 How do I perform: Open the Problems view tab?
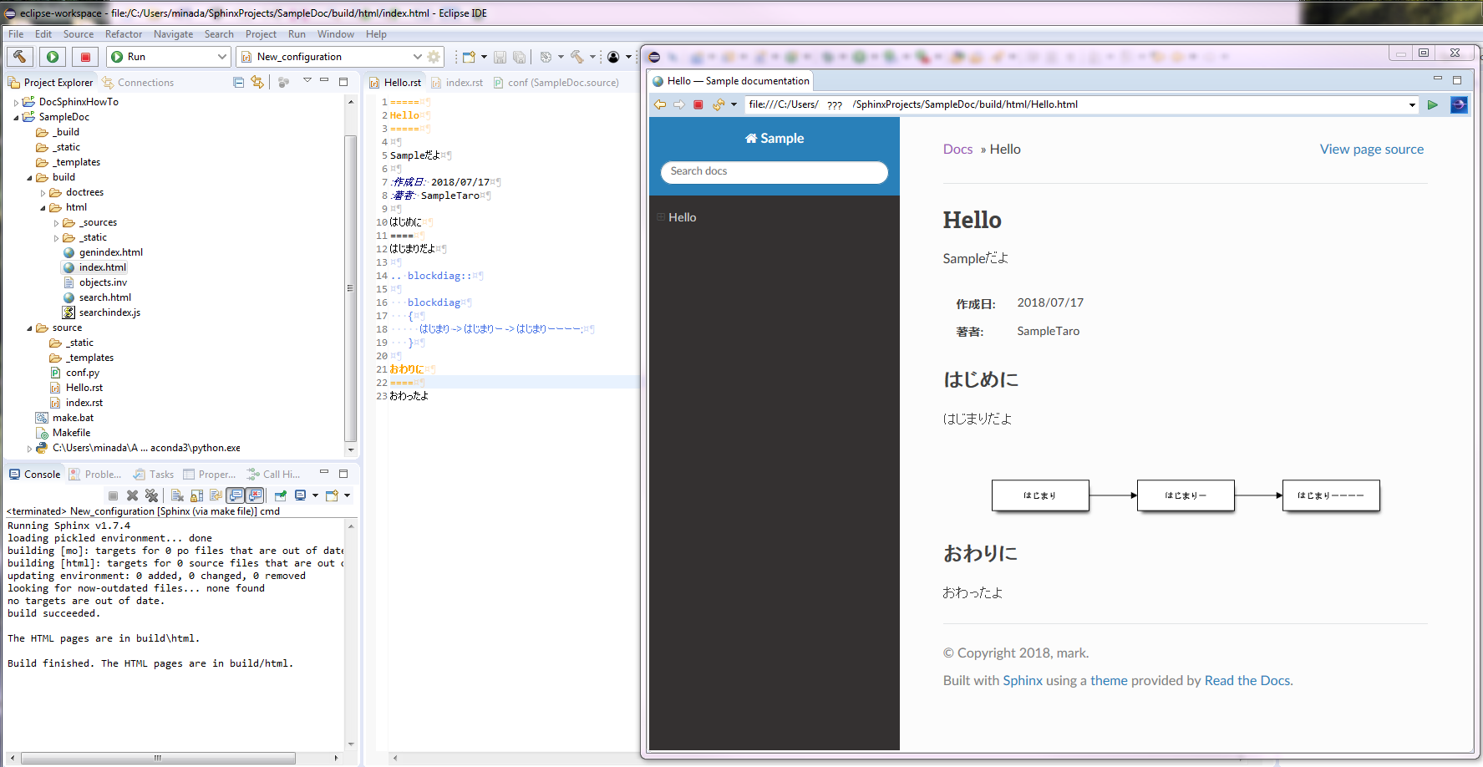(95, 474)
